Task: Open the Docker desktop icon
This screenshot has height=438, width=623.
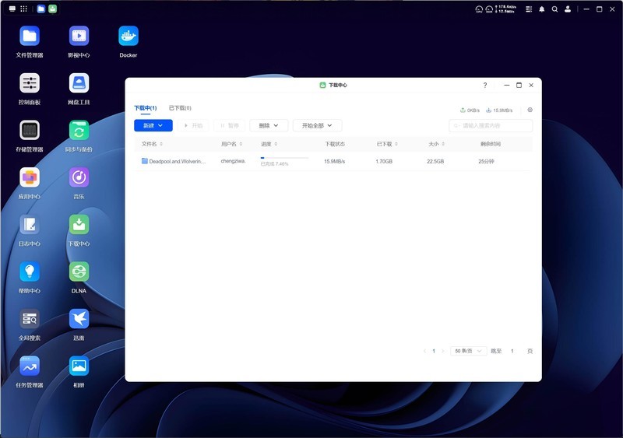Action: pos(128,36)
